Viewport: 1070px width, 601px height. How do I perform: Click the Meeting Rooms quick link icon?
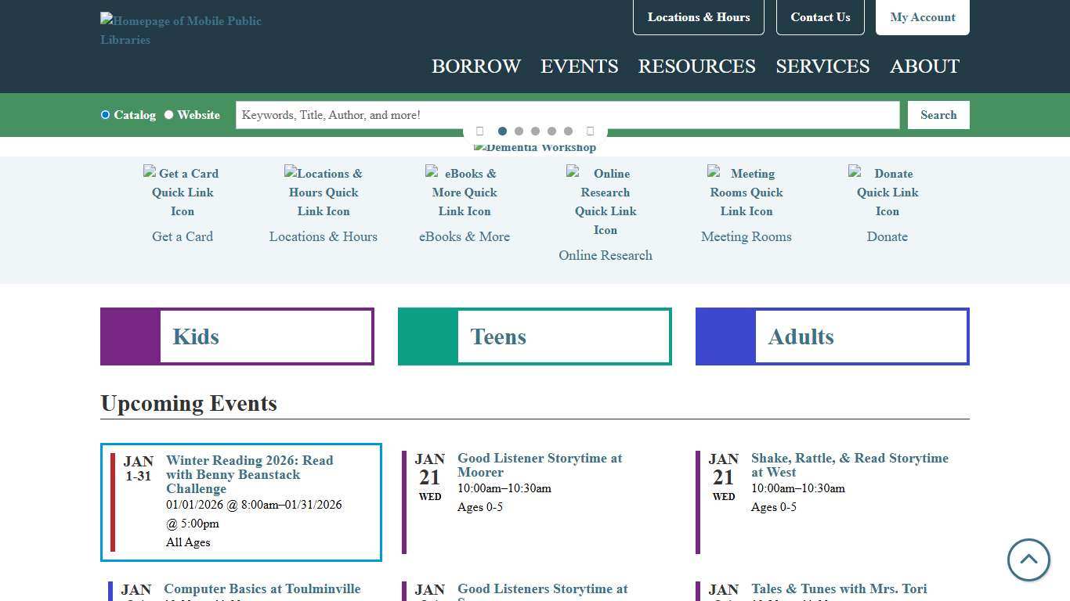click(746, 192)
